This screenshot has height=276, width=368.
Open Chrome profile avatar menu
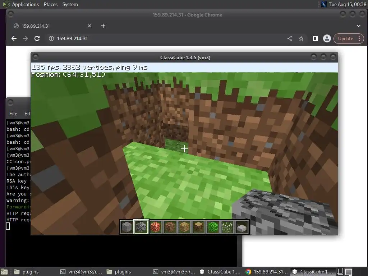tap(327, 38)
